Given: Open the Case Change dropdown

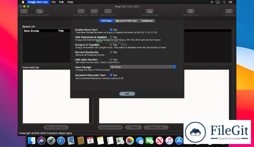Looking at the screenshot, I should click(143, 67).
